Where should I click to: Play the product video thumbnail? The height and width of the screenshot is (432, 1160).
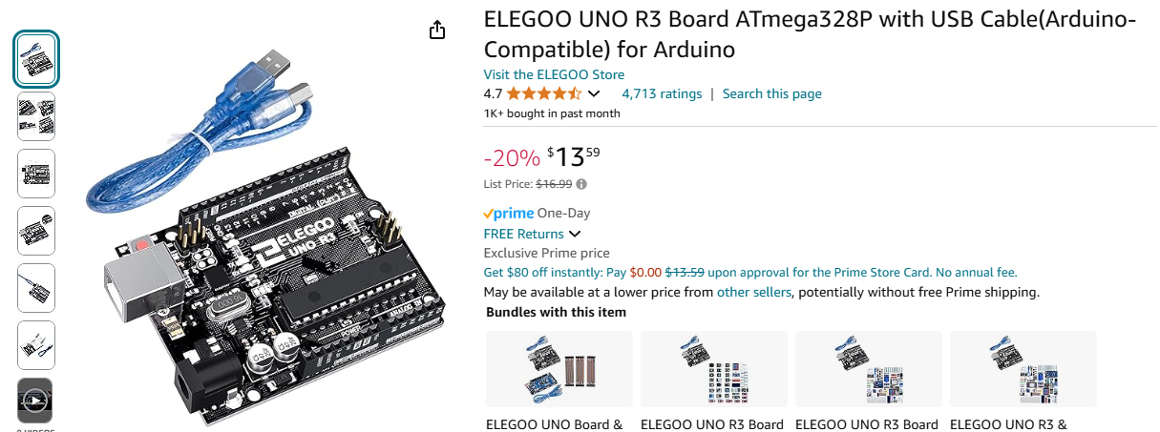[35, 401]
